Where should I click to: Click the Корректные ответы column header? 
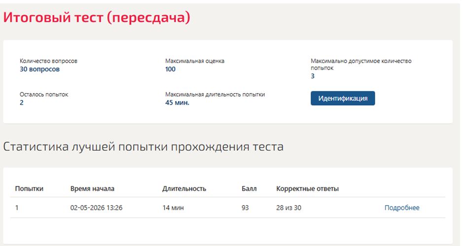click(307, 189)
